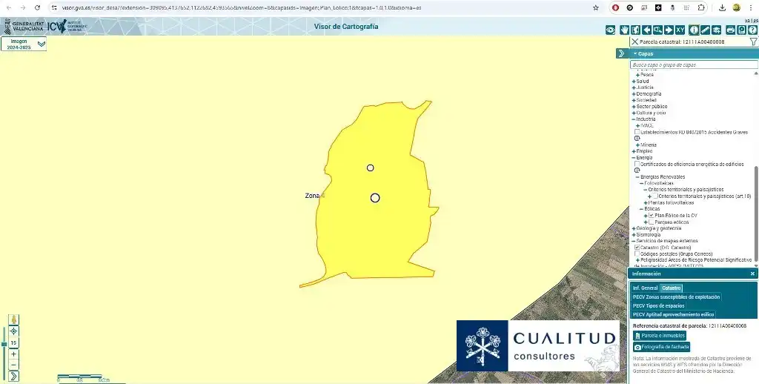Open the tool left of the help icon
This screenshot has width=759, height=384.
tap(741, 30)
